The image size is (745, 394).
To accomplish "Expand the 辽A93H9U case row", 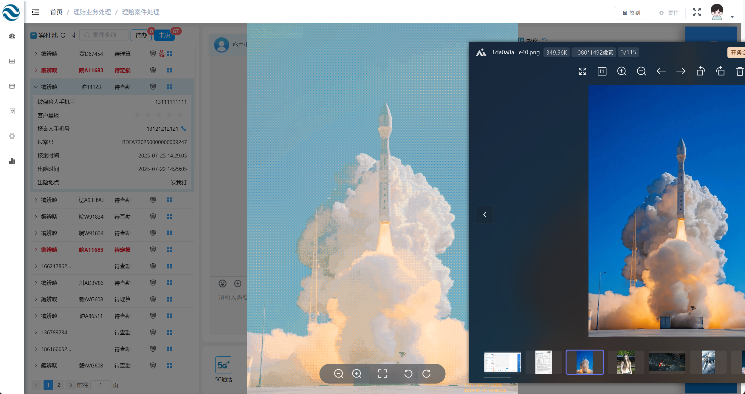I will tap(36, 200).
